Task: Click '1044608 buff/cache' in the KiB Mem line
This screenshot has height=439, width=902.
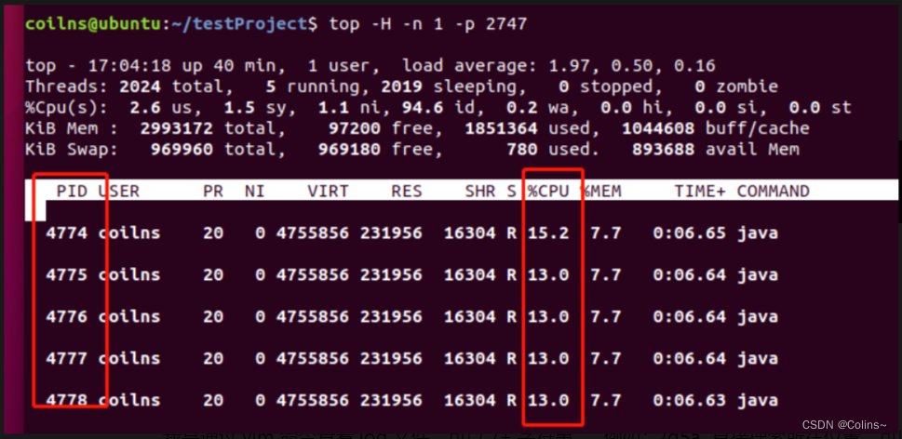Action: coord(715,128)
